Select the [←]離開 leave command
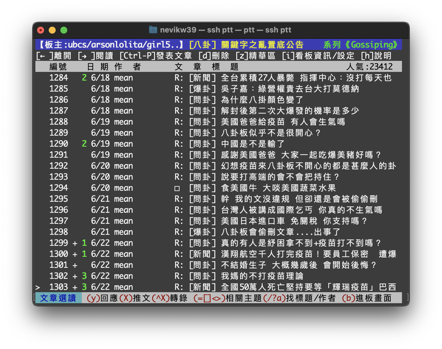 pos(54,56)
